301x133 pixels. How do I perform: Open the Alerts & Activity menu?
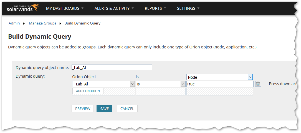point(114,8)
